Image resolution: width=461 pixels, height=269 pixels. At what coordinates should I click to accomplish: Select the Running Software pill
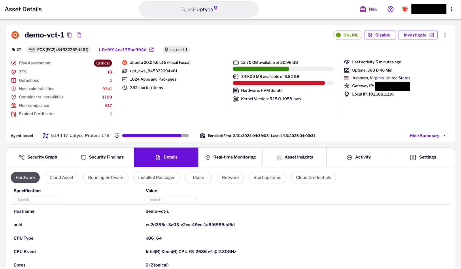coord(106,177)
